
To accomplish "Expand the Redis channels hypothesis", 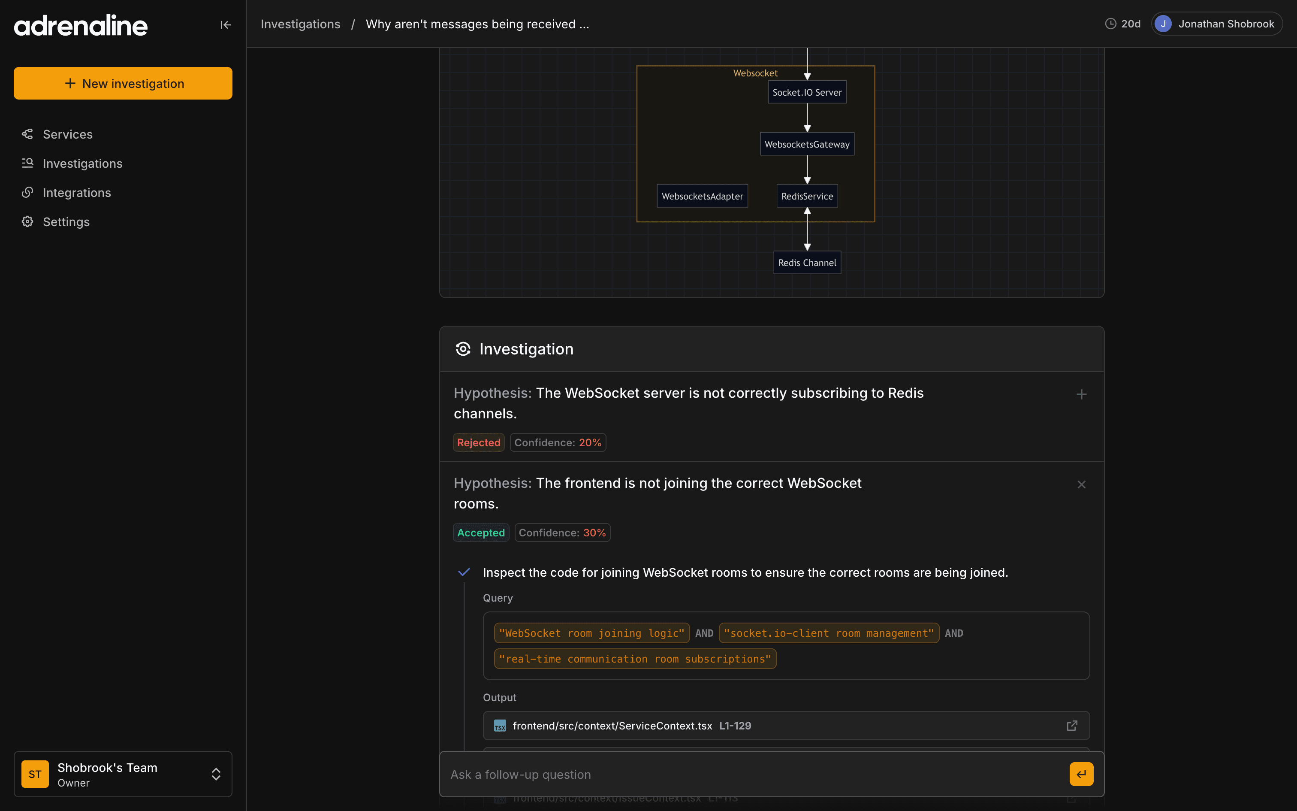I will (x=1081, y=395).
